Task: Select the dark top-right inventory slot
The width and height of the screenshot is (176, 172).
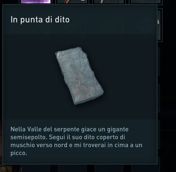Action: pyautogui.click(x=146, y=2)
